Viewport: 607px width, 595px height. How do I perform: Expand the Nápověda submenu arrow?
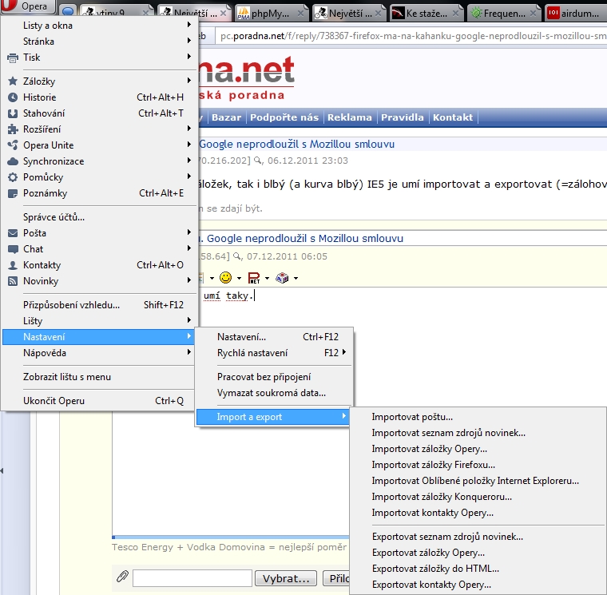(189, 352)
